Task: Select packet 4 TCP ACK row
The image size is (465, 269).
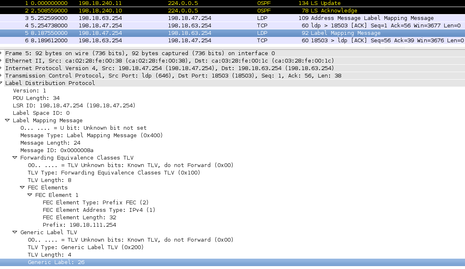Action: click(x=208, y=26)
